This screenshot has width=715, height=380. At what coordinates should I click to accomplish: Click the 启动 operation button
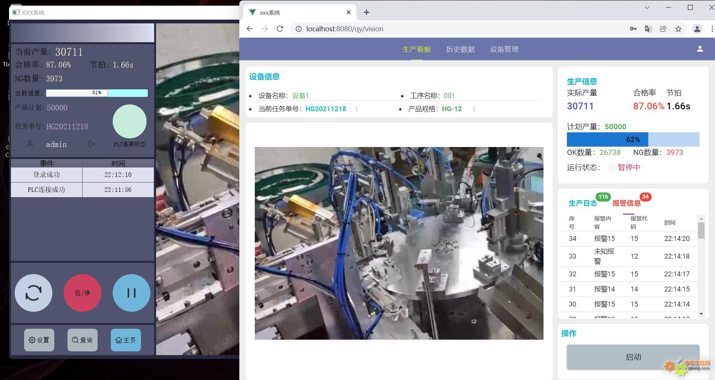[x=633, y=357]
